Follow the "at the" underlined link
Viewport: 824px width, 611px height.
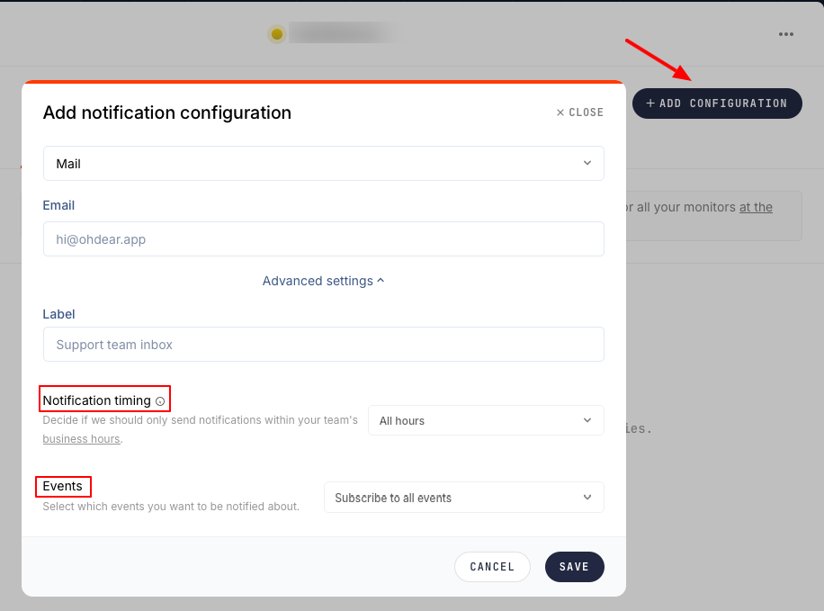(756, 207)
